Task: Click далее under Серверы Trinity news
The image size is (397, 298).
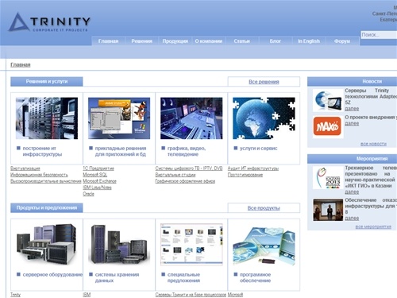Action: pyautogui.click(x=352, y=109)
